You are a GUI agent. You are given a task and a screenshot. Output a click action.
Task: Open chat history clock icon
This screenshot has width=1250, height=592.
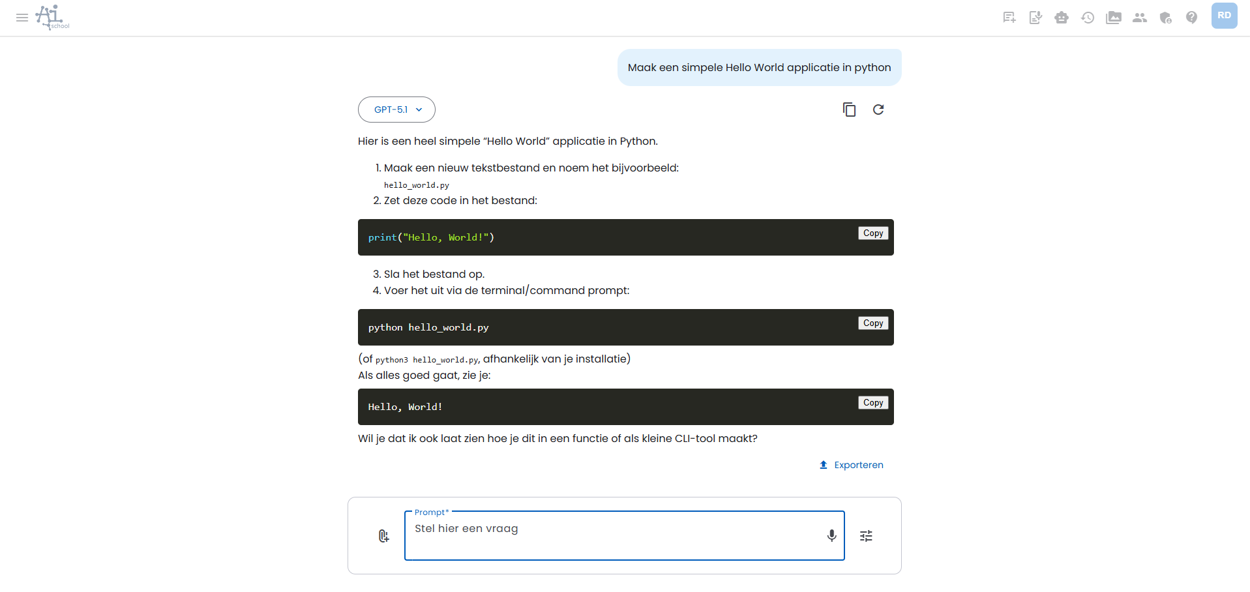click(x=1088, y=18)
